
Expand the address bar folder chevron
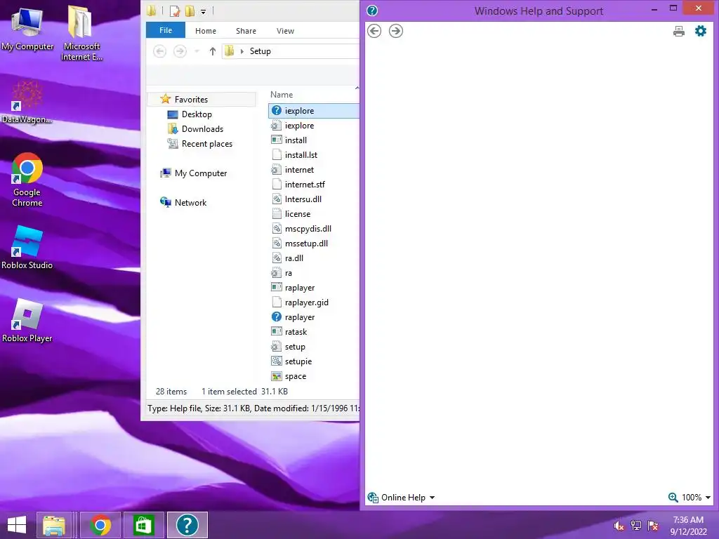242,51
